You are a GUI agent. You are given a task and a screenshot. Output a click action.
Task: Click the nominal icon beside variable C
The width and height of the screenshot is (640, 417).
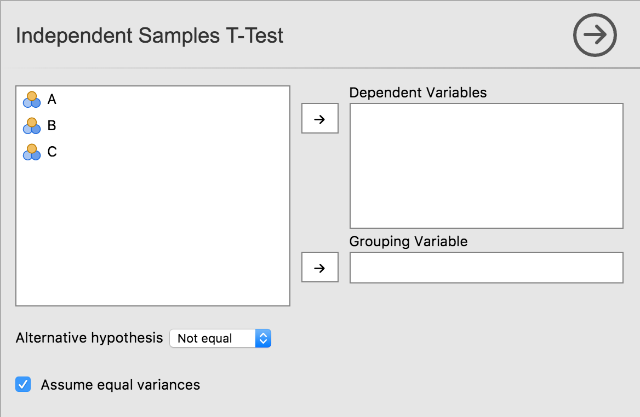point(32,152)
